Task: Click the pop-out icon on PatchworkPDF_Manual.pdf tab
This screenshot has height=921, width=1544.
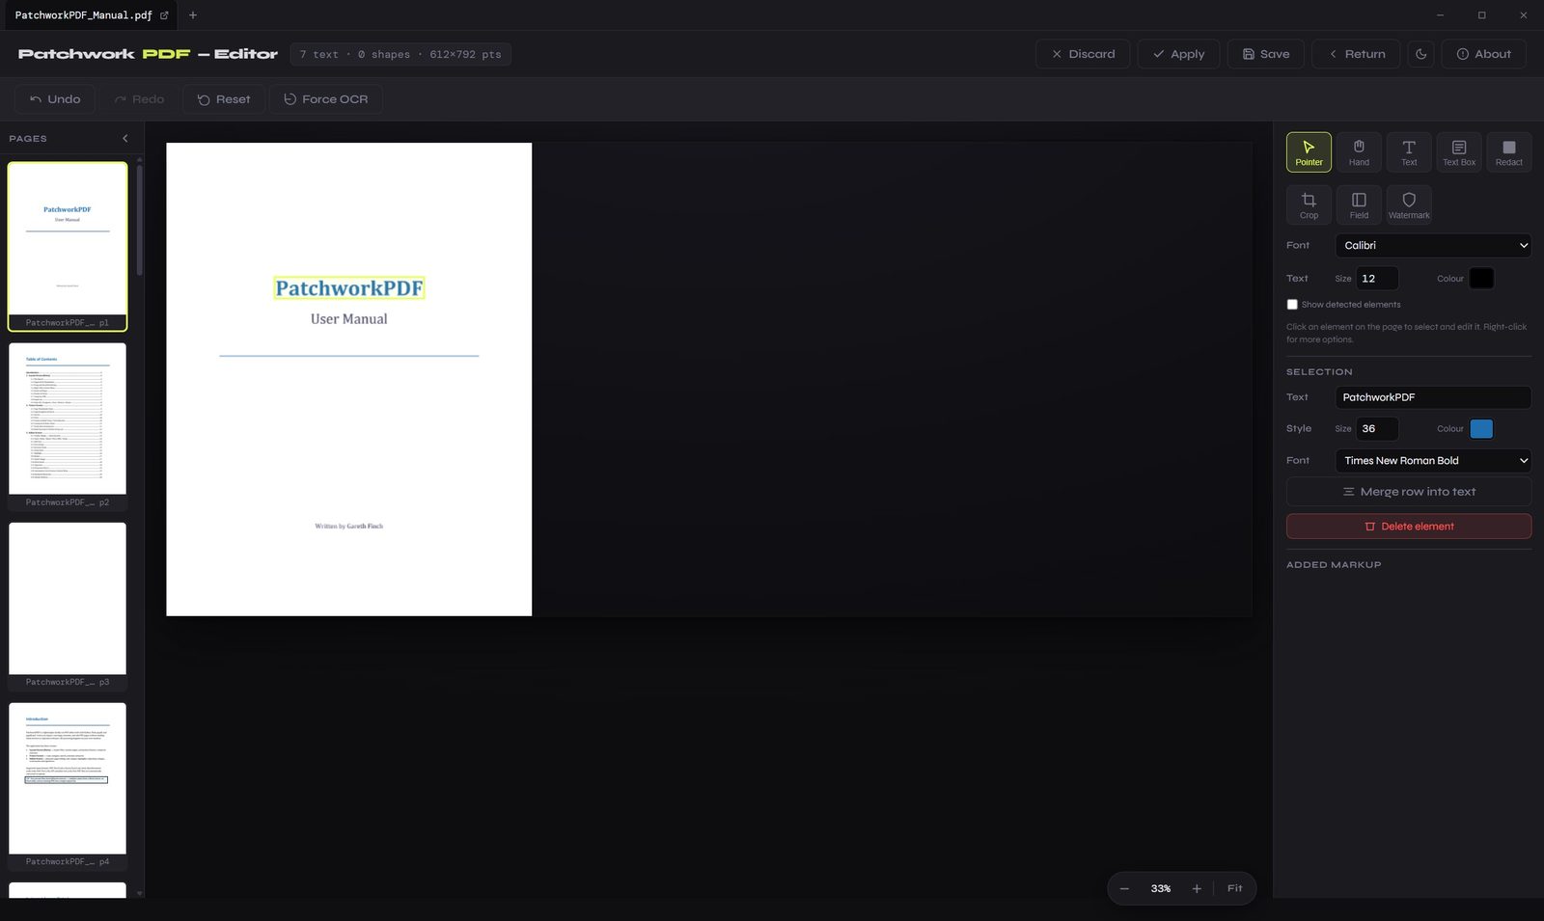Action: [164, 15]
